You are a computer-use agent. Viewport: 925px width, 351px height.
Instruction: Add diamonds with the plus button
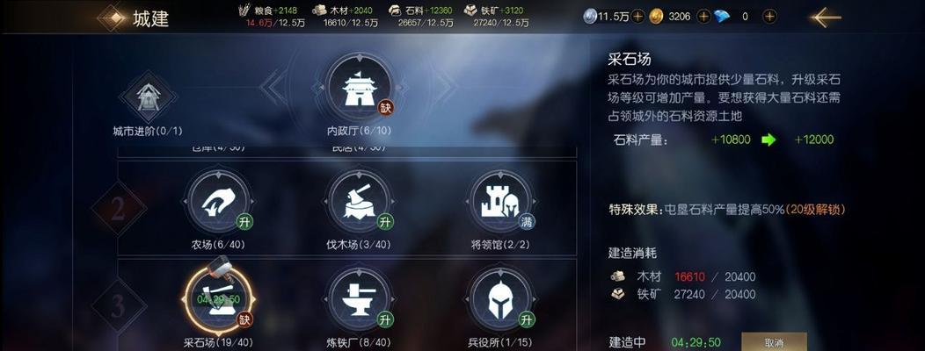769,17
